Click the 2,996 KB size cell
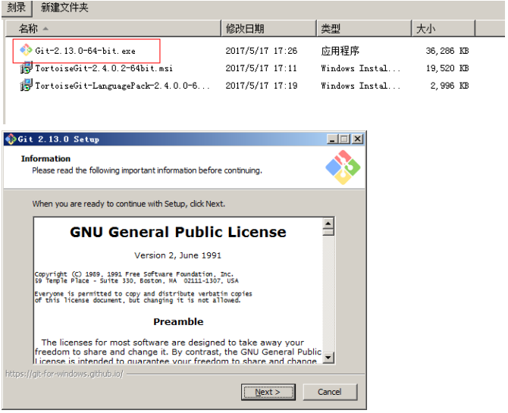 (450, 86)
